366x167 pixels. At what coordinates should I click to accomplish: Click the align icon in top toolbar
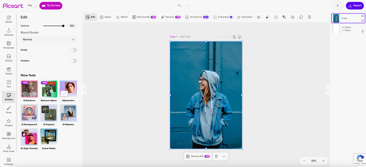point(259,17)
